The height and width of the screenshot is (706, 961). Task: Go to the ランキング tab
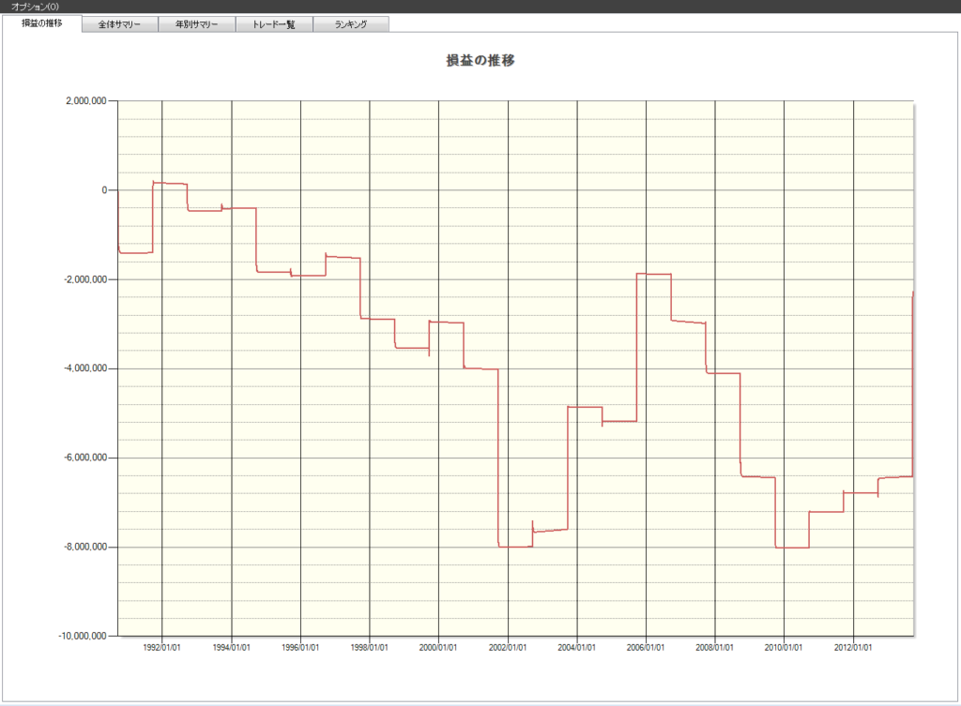(351, 24)
